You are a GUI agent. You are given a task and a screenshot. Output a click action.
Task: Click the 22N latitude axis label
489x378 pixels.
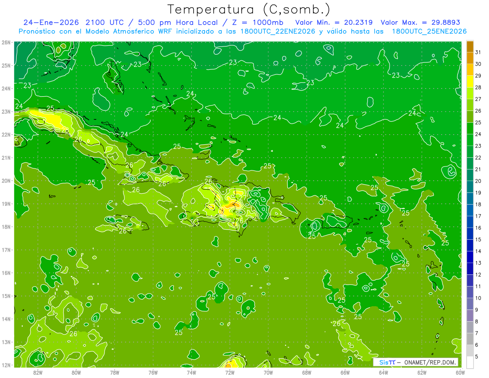[6, 135]
